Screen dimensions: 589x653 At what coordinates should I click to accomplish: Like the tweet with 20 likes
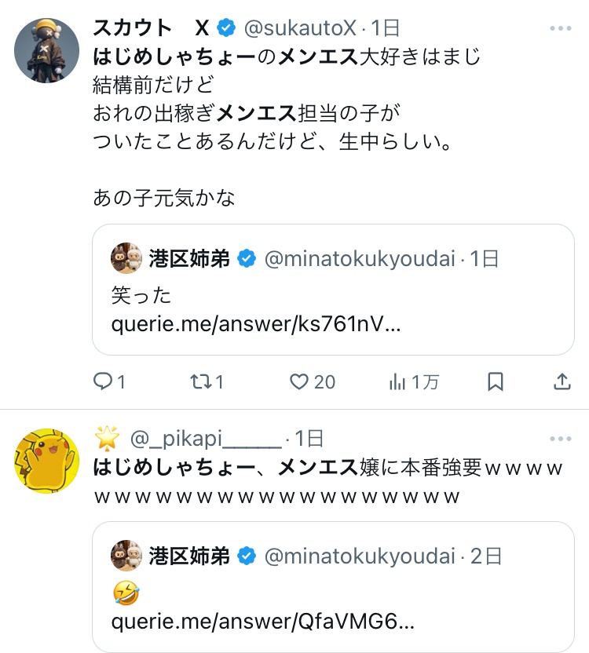point(299,381)
